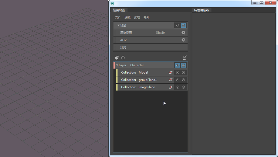Screen dimensions: 278x157
Task: Click yellow color bar of imagePlane collection
Action: 117,87
